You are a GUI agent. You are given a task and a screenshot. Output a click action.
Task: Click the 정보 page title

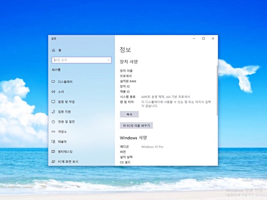(125, 49)
